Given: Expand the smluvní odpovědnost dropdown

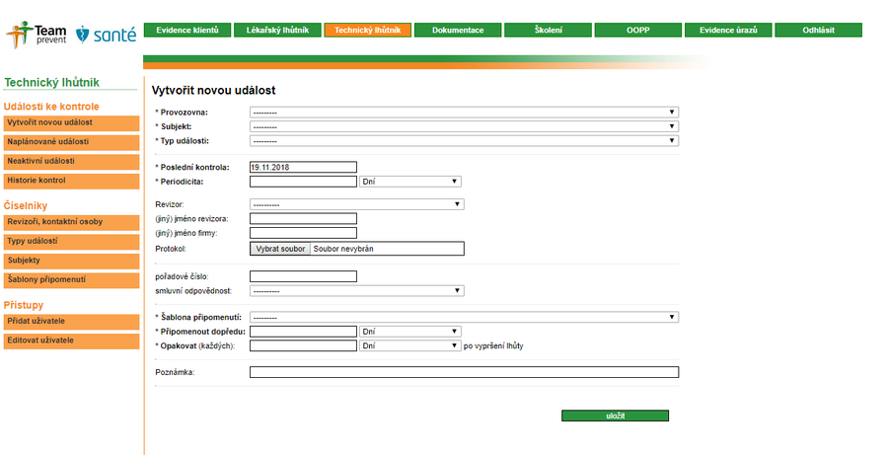Looking at the screenshot, I should 357,291.
